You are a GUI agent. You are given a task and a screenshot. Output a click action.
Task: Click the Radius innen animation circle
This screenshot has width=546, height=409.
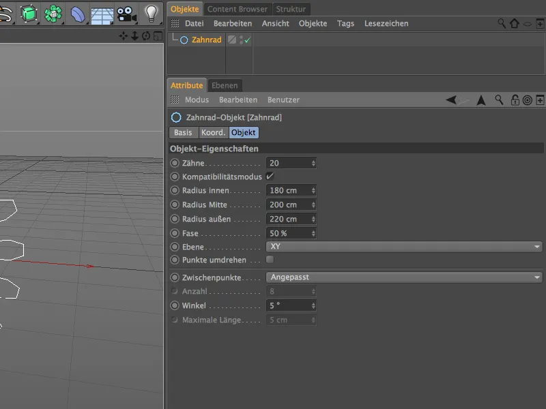(x=175, y=190)
